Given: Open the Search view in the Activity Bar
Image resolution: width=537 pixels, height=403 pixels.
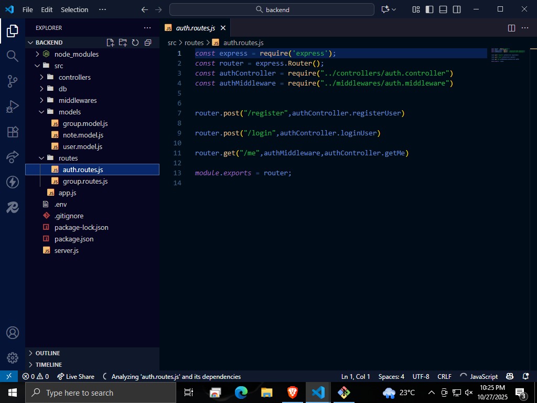Looking at the screenshot, I should (x=12, y=56).
